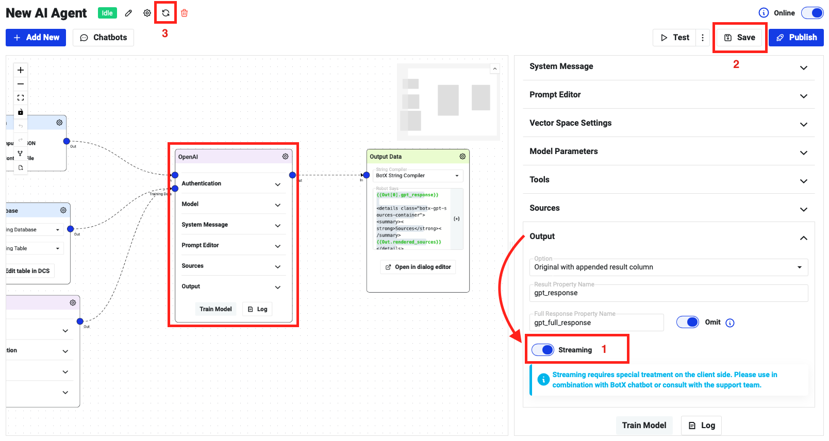The height and width of the screenshot is (441, 829).
Task: Expand Prompt Editor in the right panel
Action: [x=669, y=95]
